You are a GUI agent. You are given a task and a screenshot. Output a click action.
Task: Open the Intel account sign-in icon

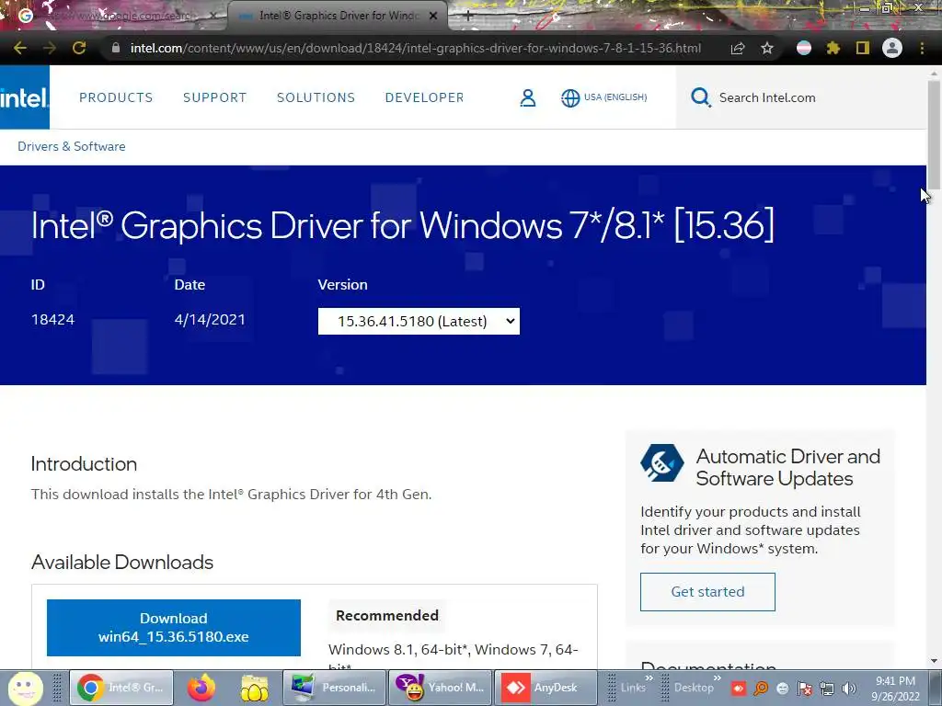point(527,97)
